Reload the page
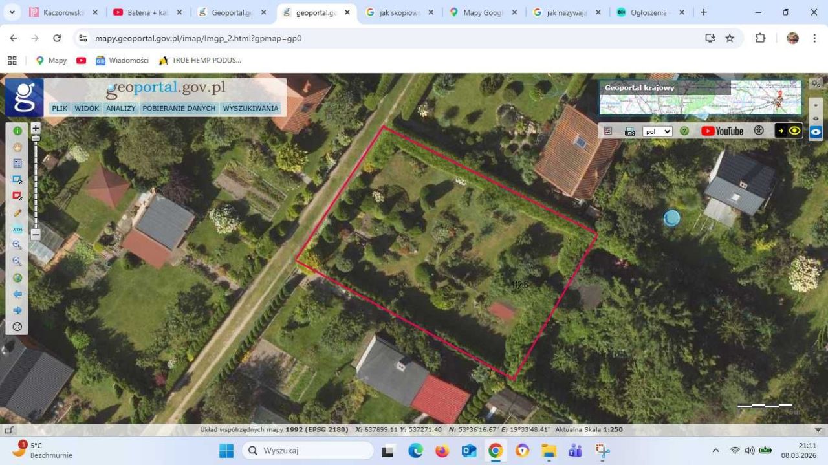Image resolution: width=828 pixels, height=465 pixels. (57, 38)
